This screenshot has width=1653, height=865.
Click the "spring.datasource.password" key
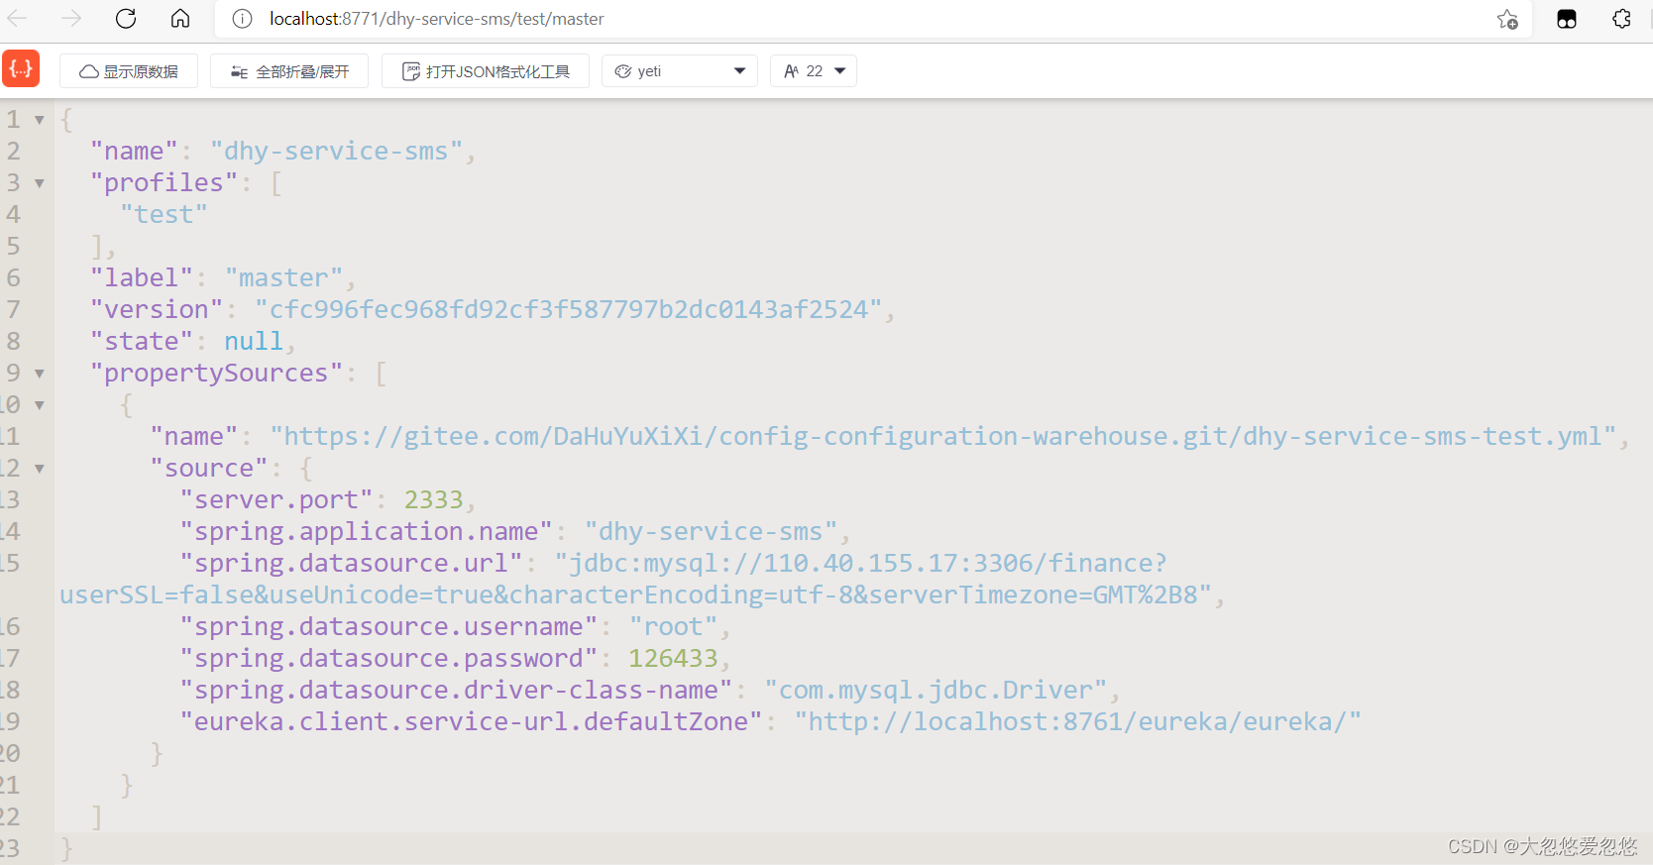[x=388, y=659]
